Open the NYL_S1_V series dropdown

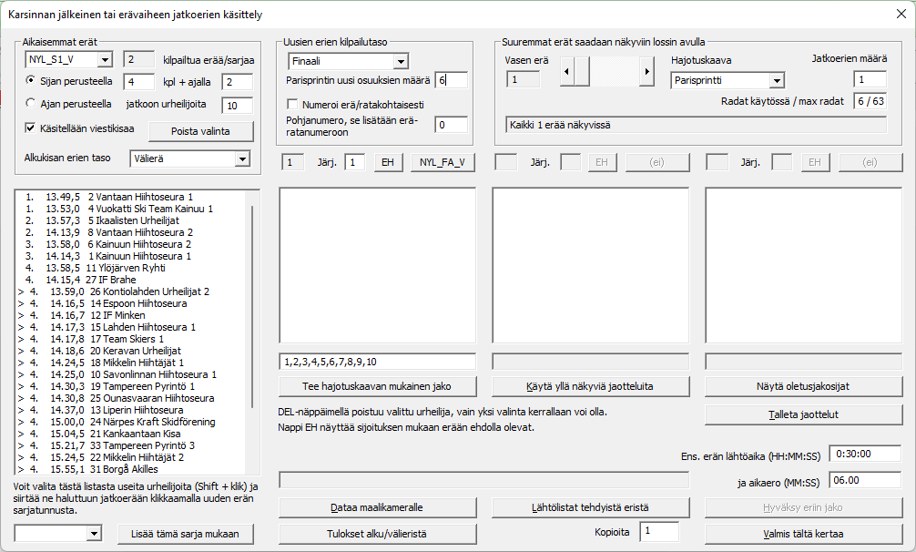103,60
